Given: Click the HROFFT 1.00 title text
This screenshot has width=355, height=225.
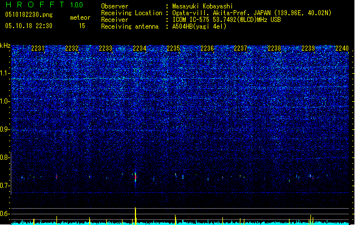Looking at the screenshot, I should (x=45, y=4).
